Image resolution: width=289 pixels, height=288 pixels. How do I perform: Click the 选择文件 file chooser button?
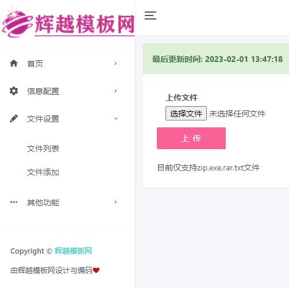[186, 114]
